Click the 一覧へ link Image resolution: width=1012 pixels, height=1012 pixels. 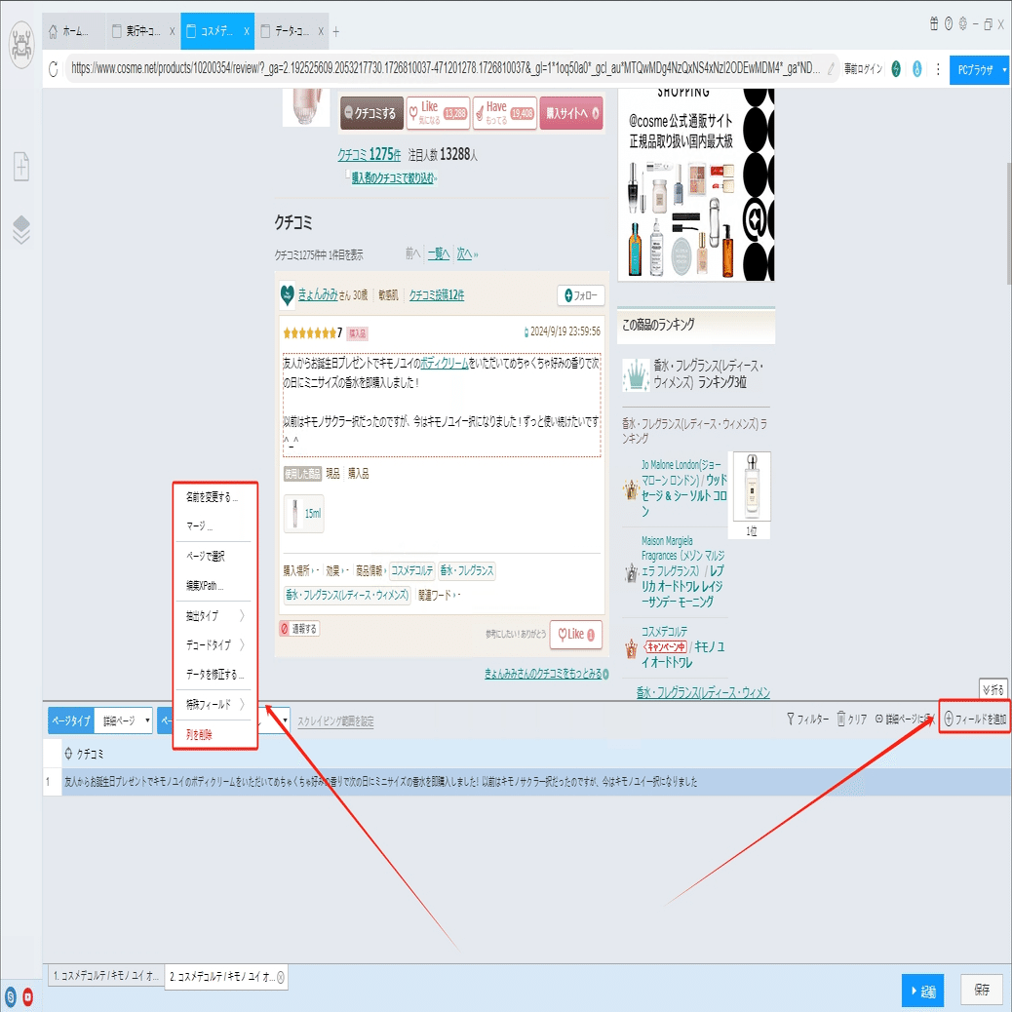[x=439, y=253]
